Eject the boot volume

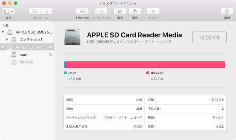pos(51,54)
